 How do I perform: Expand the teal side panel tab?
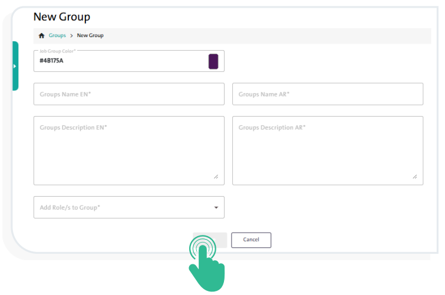click(15, 66)
